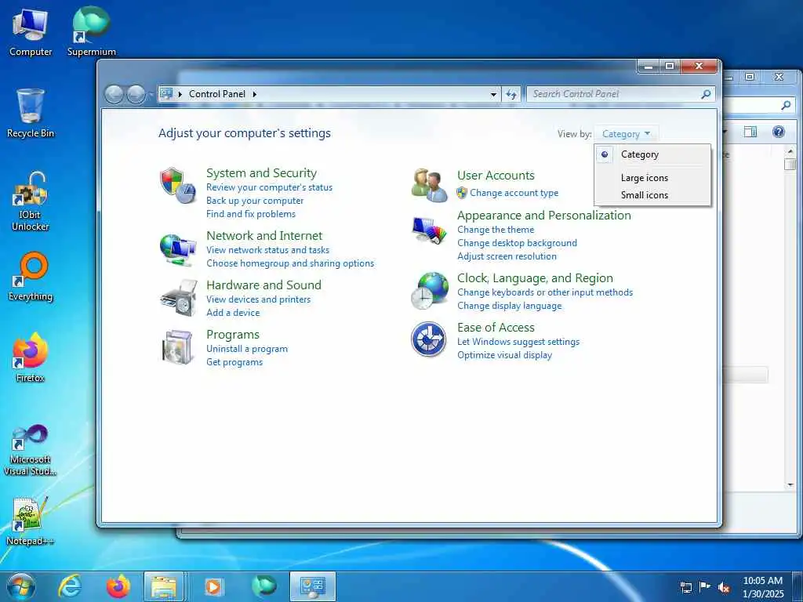Click Let Windows suggest settings
Screen dimensions: 803x602
point(518,342)
